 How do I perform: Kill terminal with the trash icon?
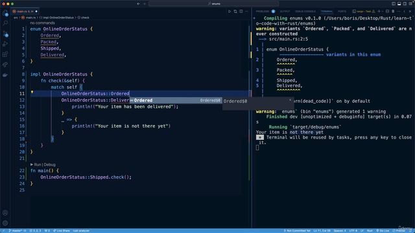coord(393,12)
